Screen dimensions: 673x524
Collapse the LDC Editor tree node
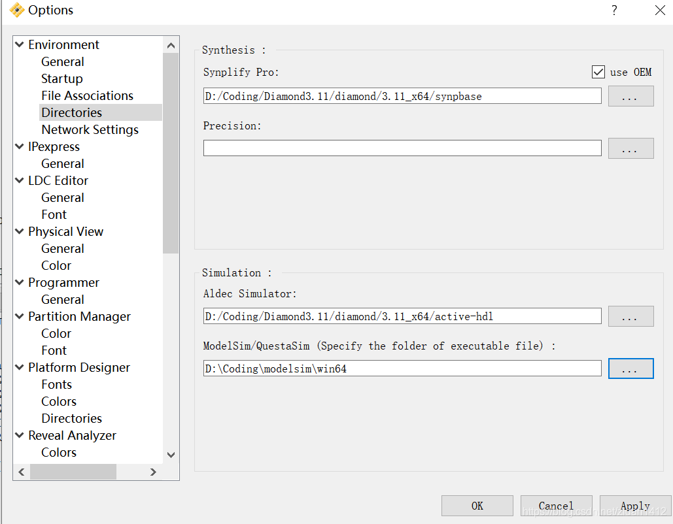[20, 180]
